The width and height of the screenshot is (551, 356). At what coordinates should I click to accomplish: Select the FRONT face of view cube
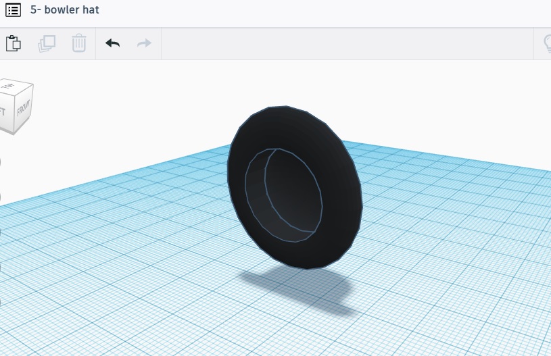click(x=24, y=109)
